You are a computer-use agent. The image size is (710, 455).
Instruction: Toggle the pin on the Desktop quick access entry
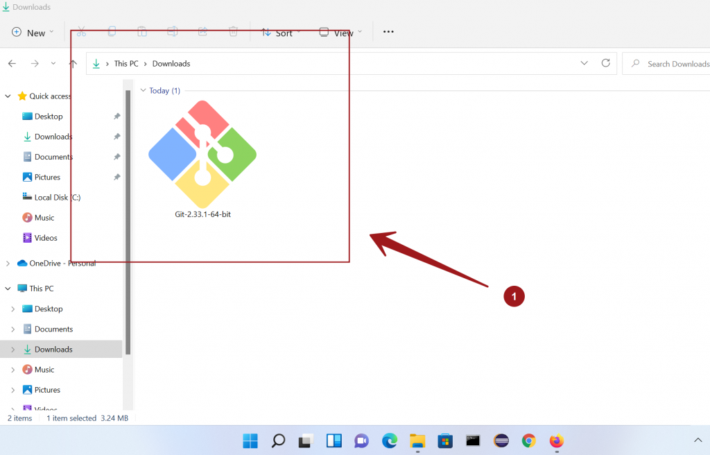(x=116, y=116)
